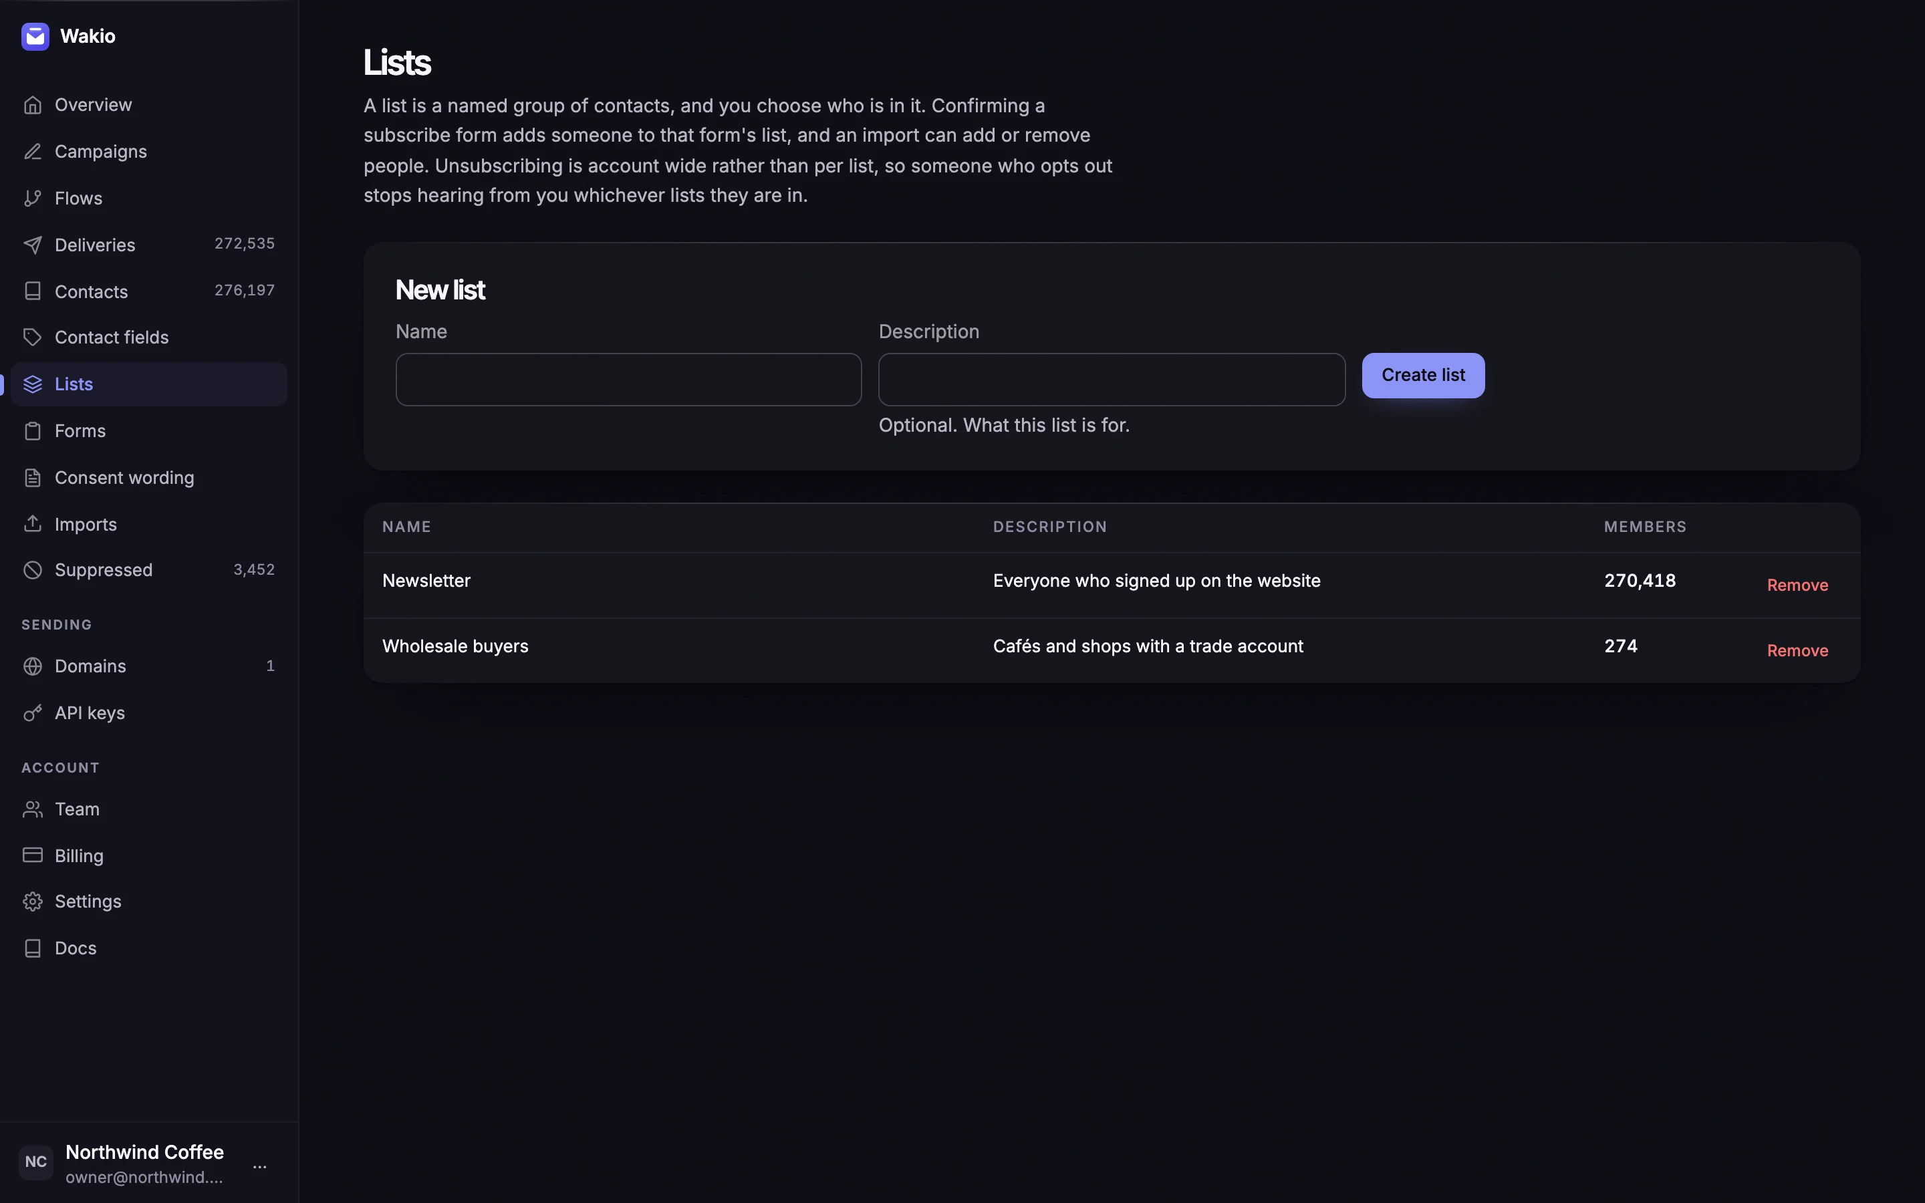
Task: Click the Settings gear icon
Action: [x=33, y=902]
